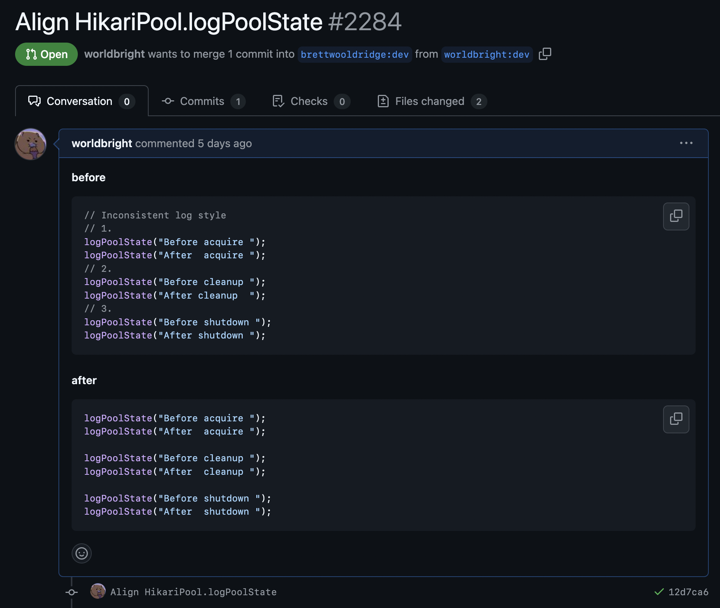Copy the 'after' code block

point(676,419)
